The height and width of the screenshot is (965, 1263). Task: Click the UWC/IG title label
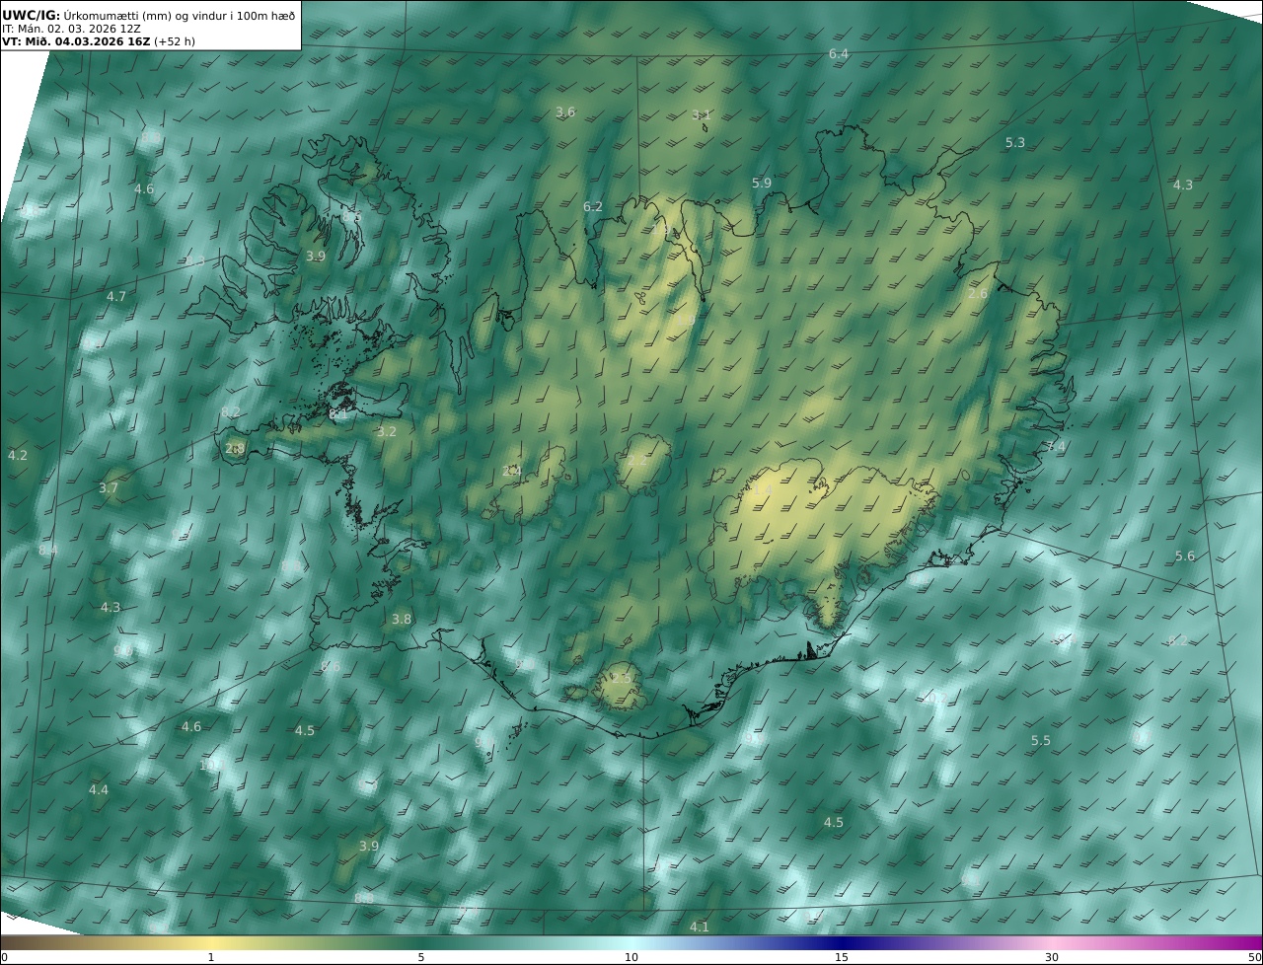[32, 15]
